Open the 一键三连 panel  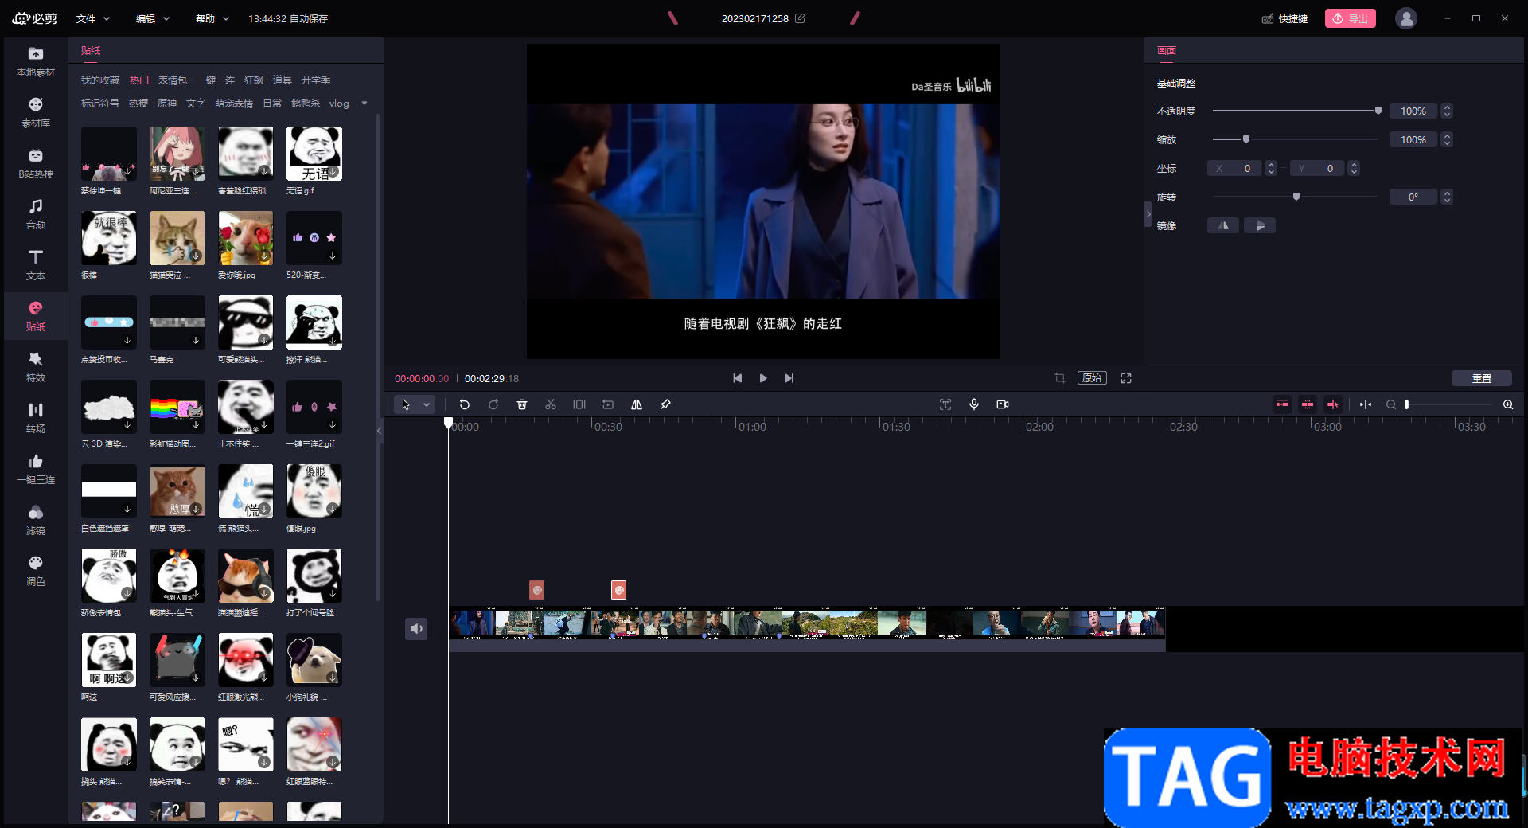tap(36, 470)
